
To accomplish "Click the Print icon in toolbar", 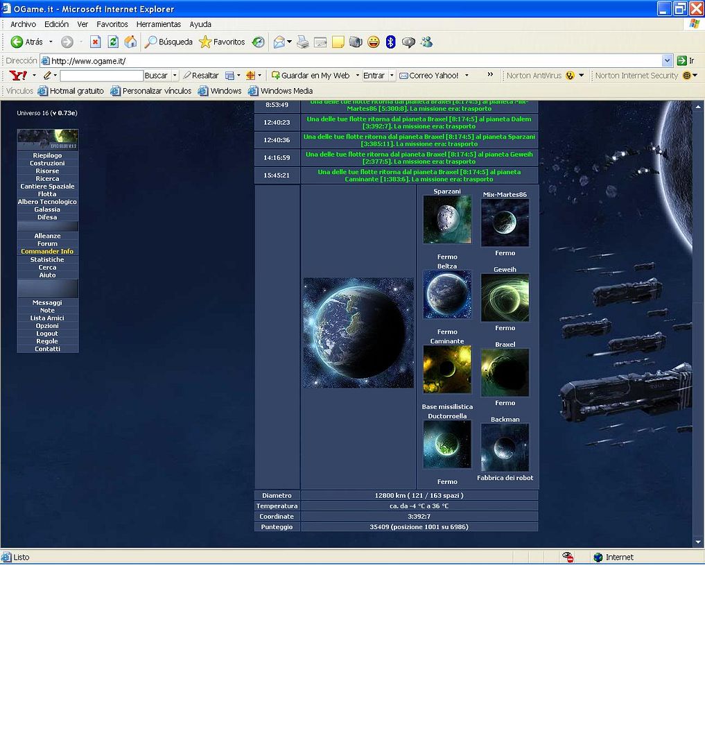I will click(303, 42).
